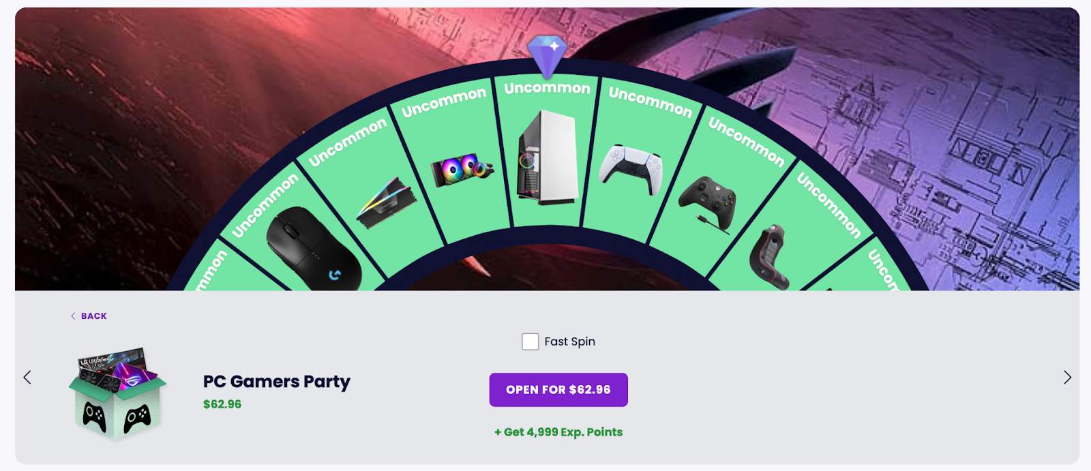Click the Logitech gaming mouse prize
This screenshot has width=1091, height=471.
coord(314,250)
